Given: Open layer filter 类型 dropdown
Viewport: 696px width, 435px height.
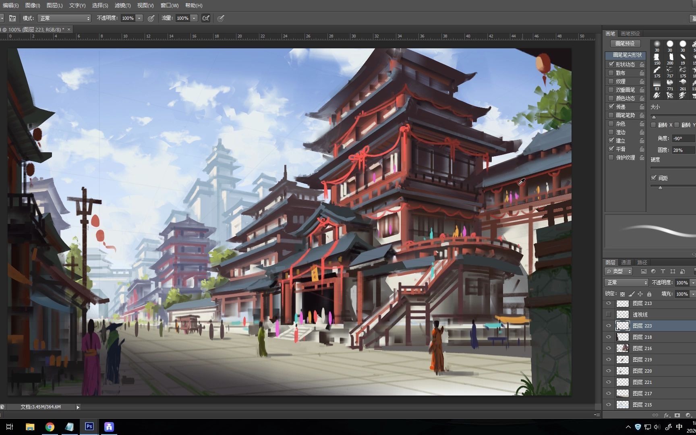Looking at the screenshot, I should click(619, 271).
